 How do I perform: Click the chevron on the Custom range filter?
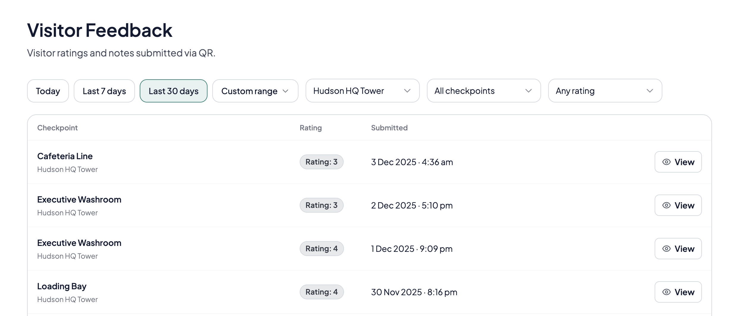tap(286, 91)
